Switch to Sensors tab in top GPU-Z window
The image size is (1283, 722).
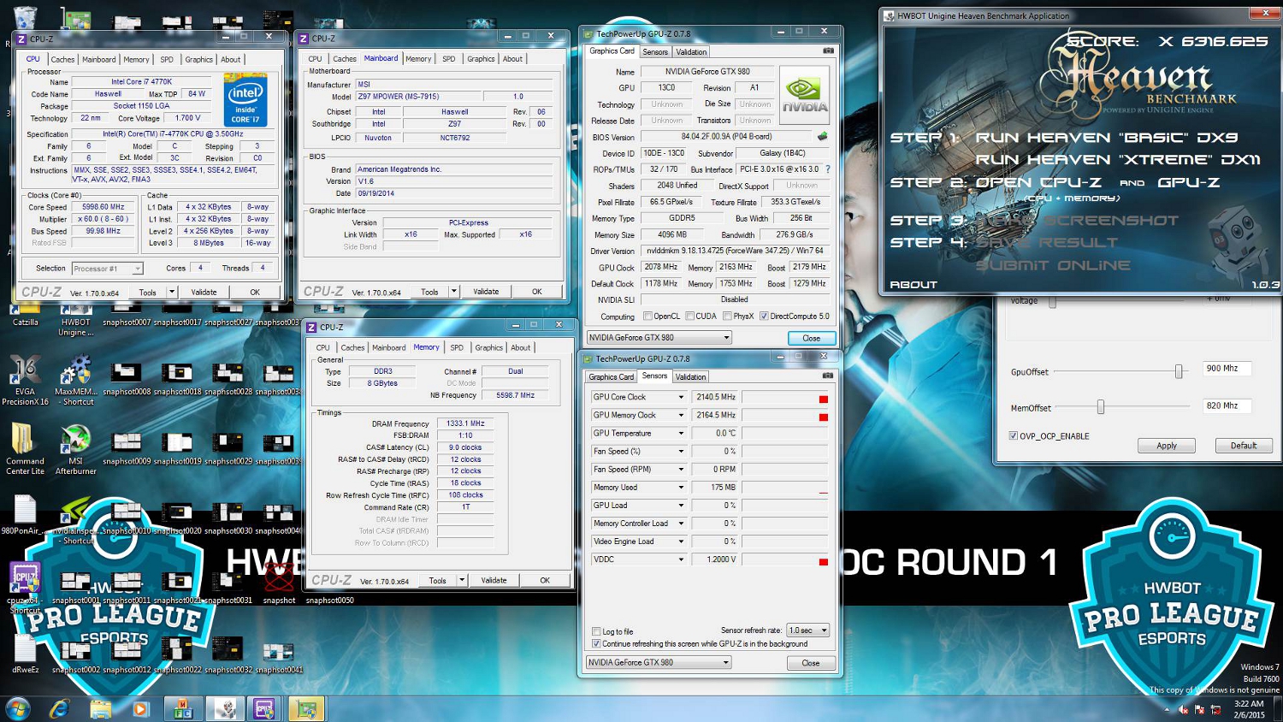pos(655,52)
